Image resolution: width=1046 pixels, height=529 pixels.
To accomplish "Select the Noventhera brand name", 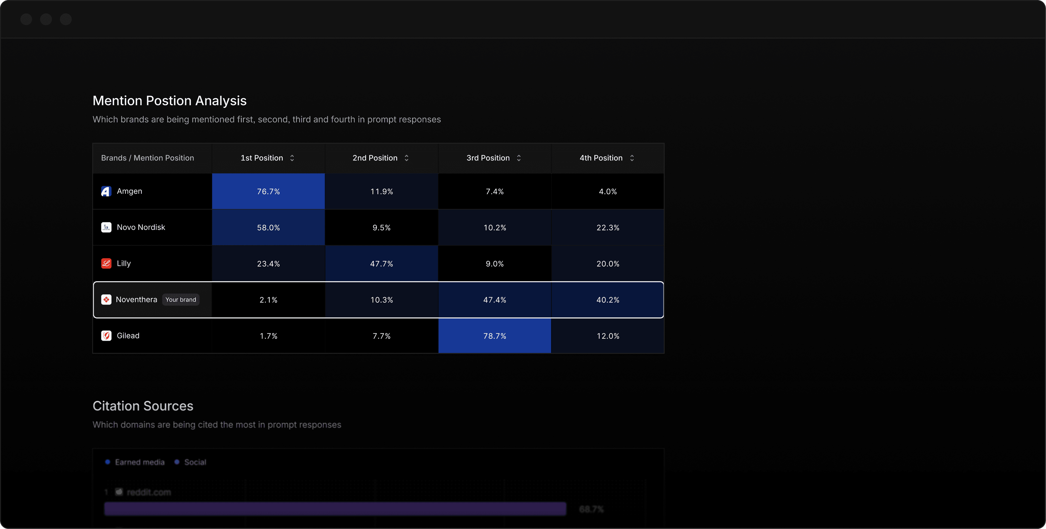I will click(136, 299).
